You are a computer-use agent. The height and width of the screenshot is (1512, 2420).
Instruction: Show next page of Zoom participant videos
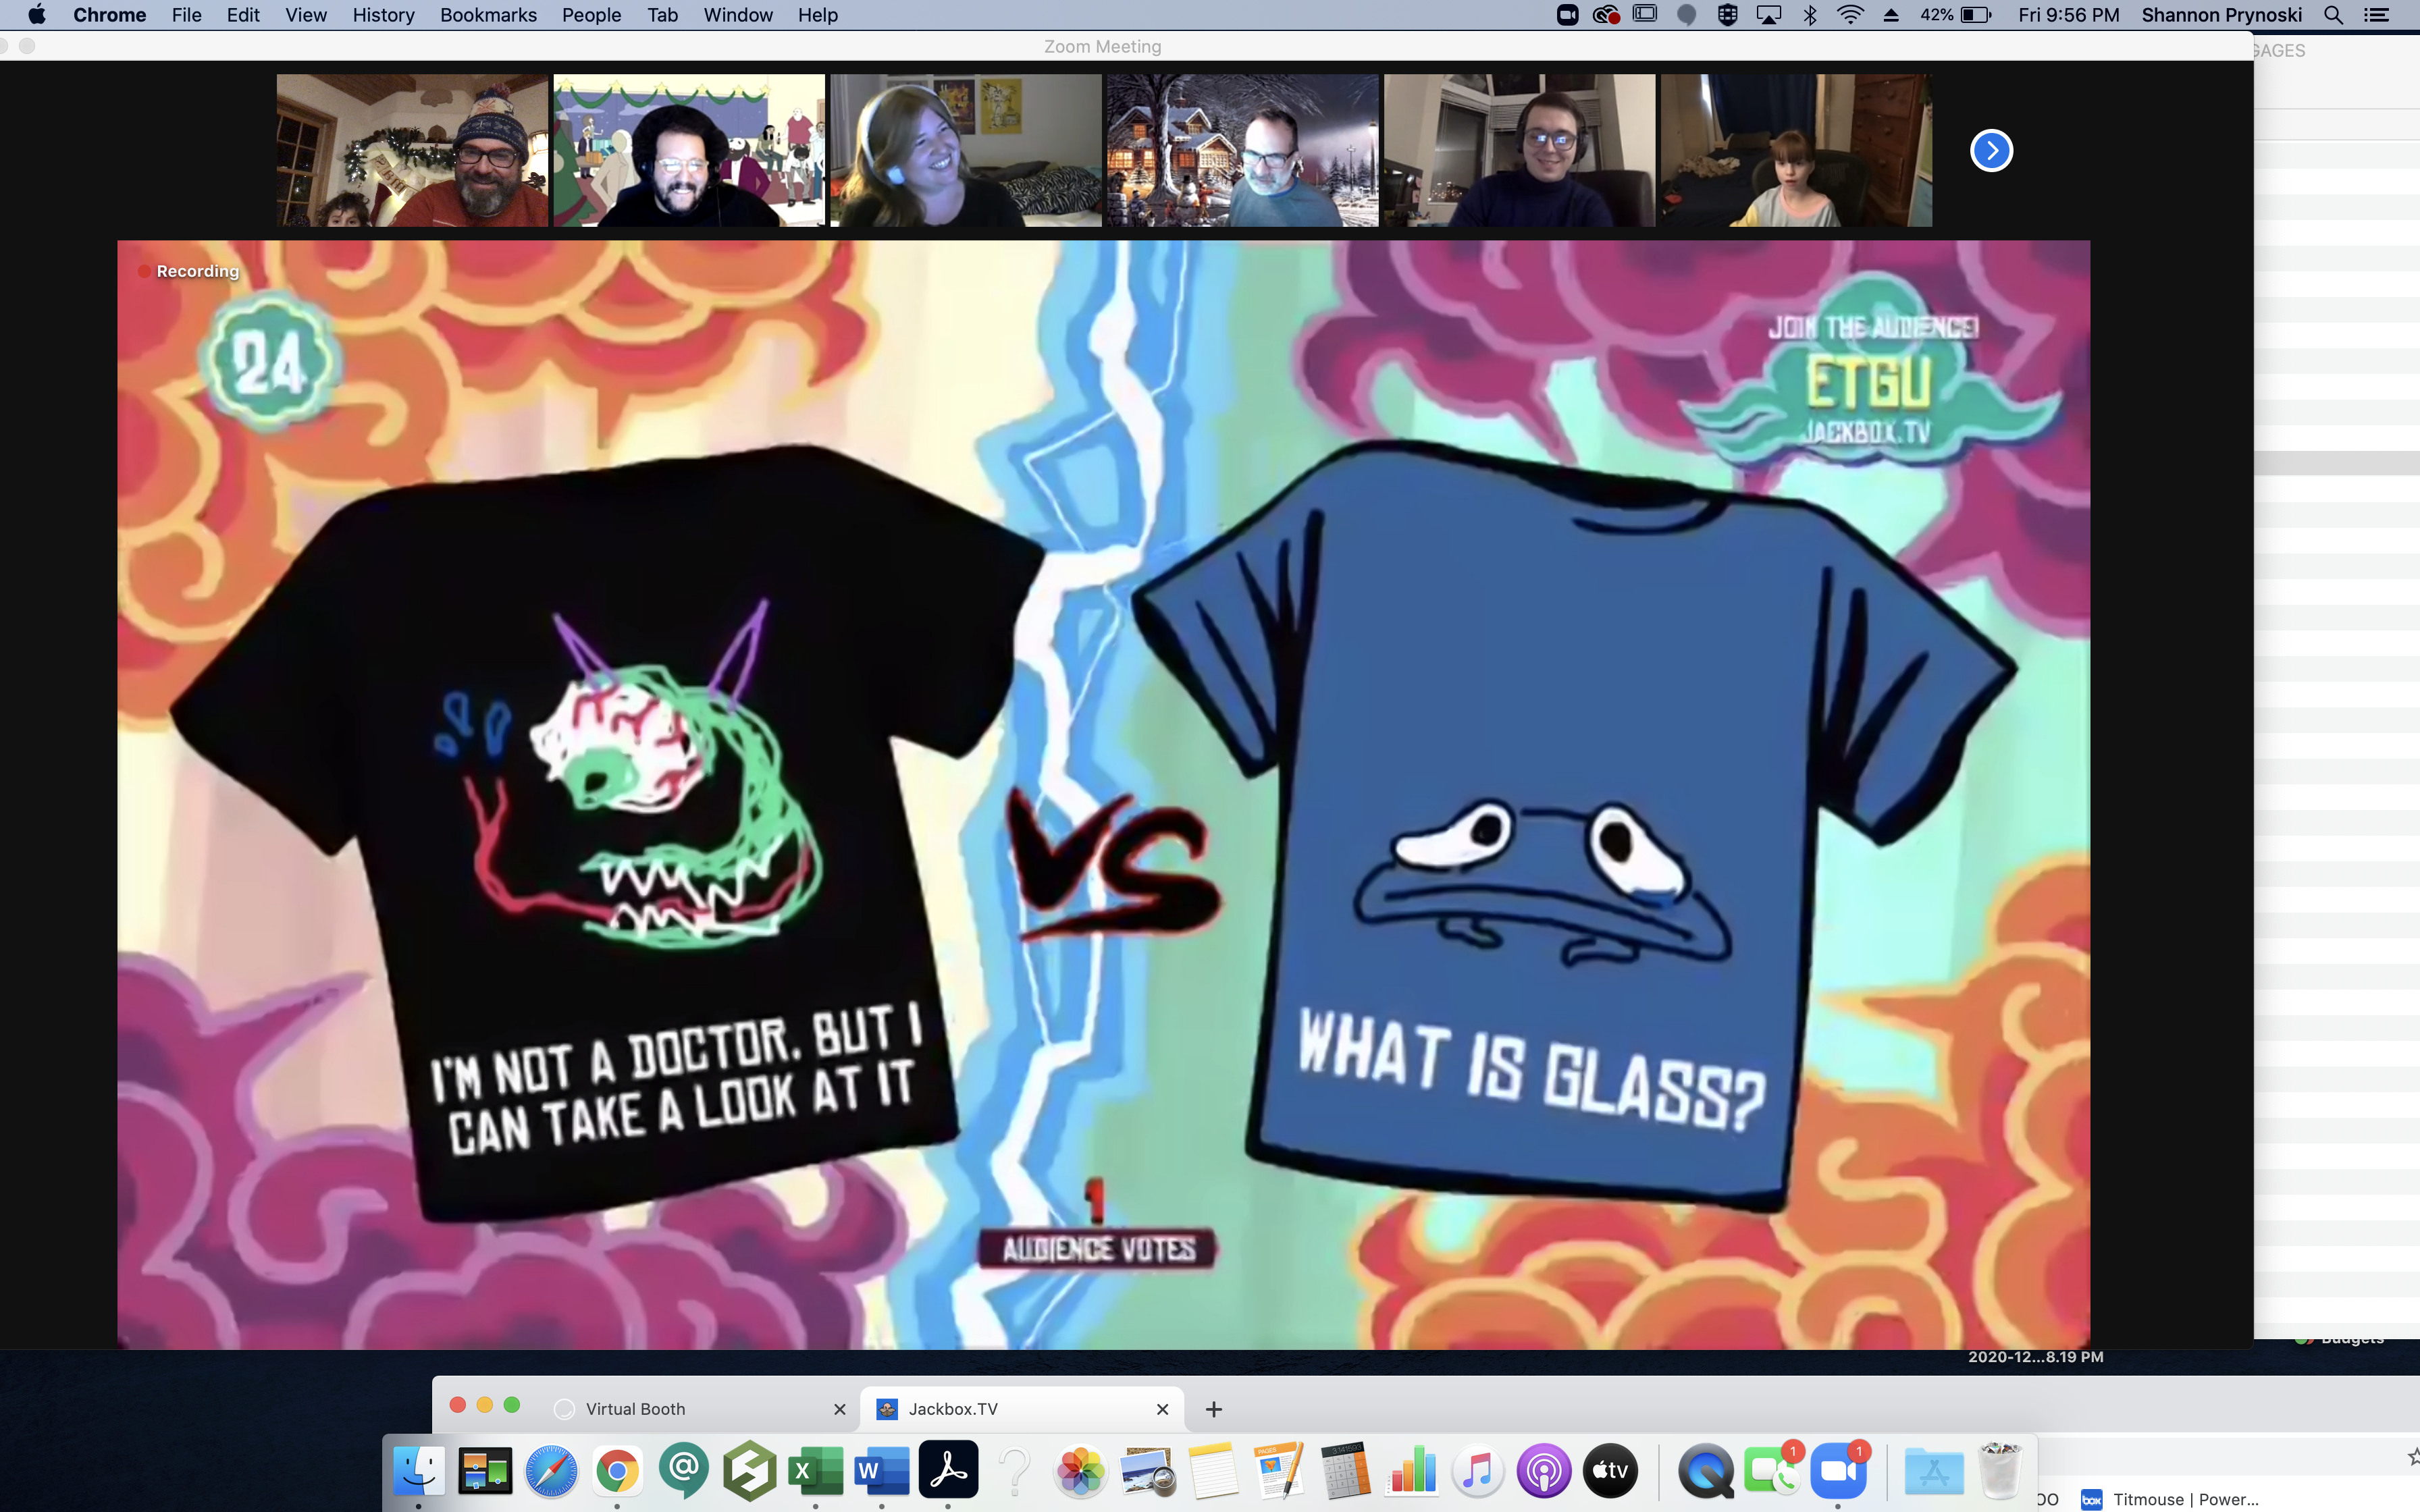pyautogui.click(x=1991, y=151)
